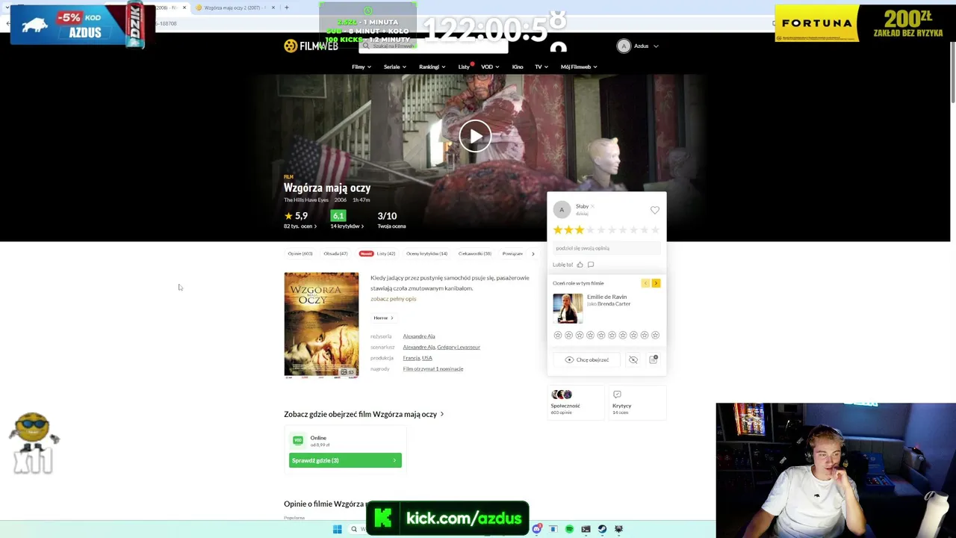Expand the Seriale menu
The image size is (956, 538).
[x=395, y=67]
